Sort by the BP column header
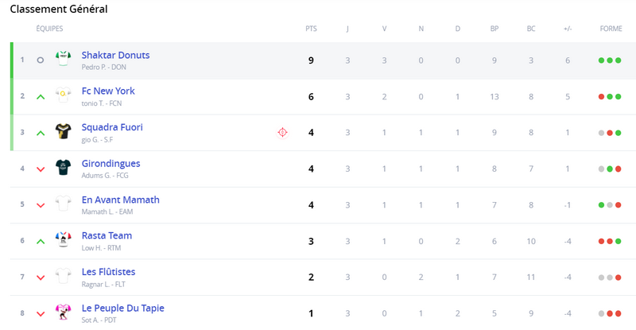This screenshot has height=330, width=636. (494, 29)
